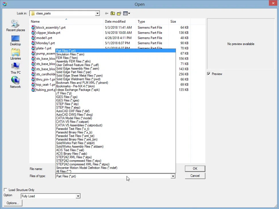Viewport: 279px width, 209px height.
Task: Choose Solid Edge Assembly Files (*.asm)
Action: coord(116,69)
